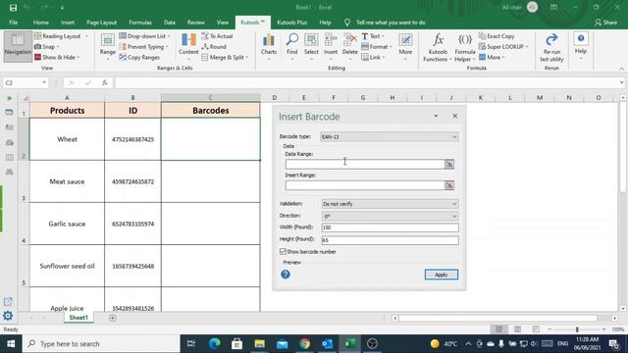Open the Kutools Insert menu
This screenshot has width=628, height=353.
point(331,46)
